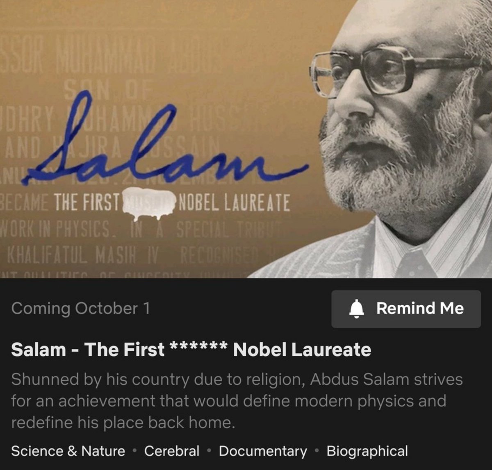Click the bell icon for reminders
The height and width of the screenshot is (470, 492).
tap(356, 309)
